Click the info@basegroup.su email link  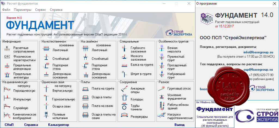pyautogui.click(x=258, y=52)
